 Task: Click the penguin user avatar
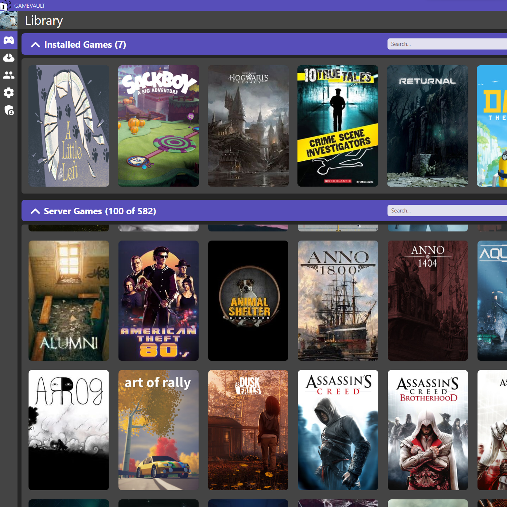point(9,20)
